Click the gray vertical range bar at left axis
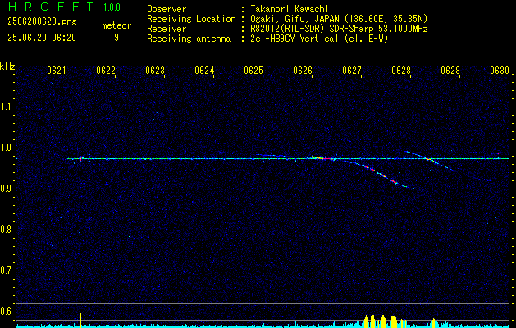Screen dimensions: 516x328 coord(16,189)
